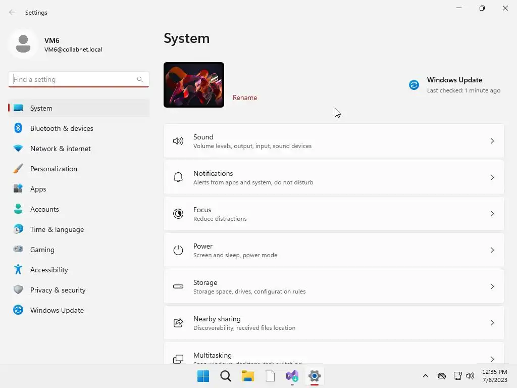Select System in the sidebar
Screen dimensions: 517x388
click(78, 108)
